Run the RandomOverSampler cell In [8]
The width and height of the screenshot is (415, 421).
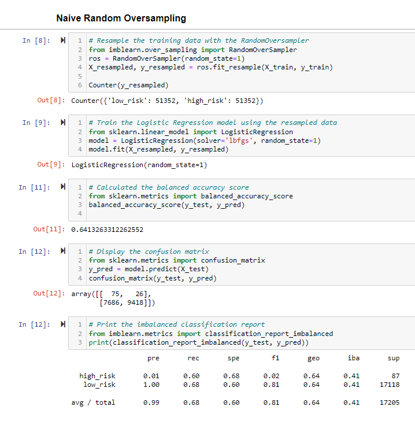pyautogui.click(x=63, y=40)
